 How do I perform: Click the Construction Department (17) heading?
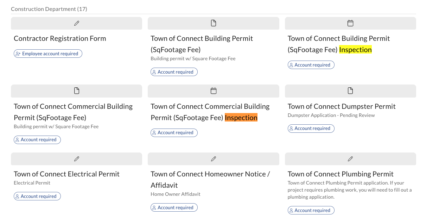(x=49, y=9)
